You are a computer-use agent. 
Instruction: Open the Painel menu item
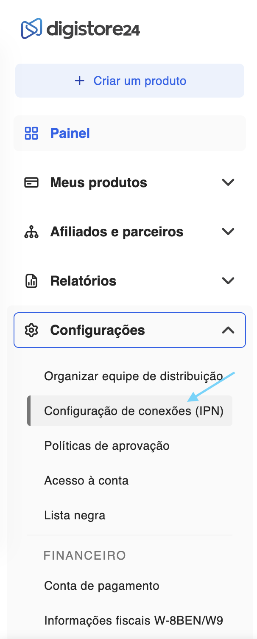click(70, 133)
